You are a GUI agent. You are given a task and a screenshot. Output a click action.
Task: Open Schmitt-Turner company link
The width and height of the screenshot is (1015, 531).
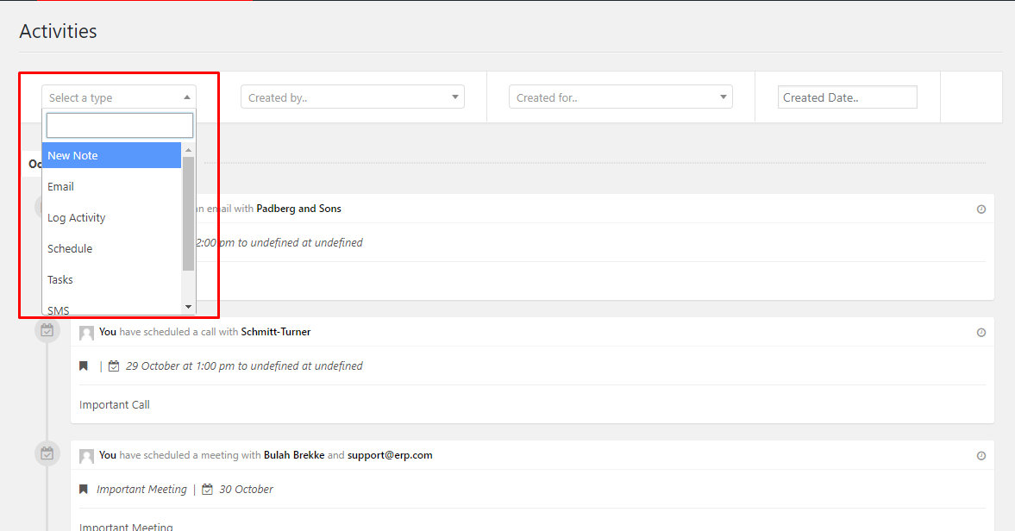pos(276,332)
